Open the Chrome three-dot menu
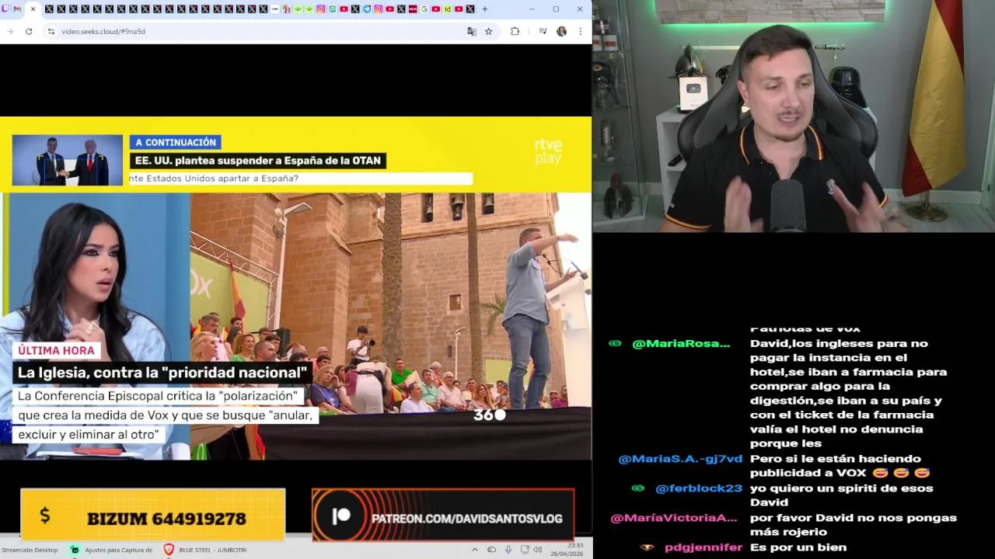995x559 pixels. (580, 31)
